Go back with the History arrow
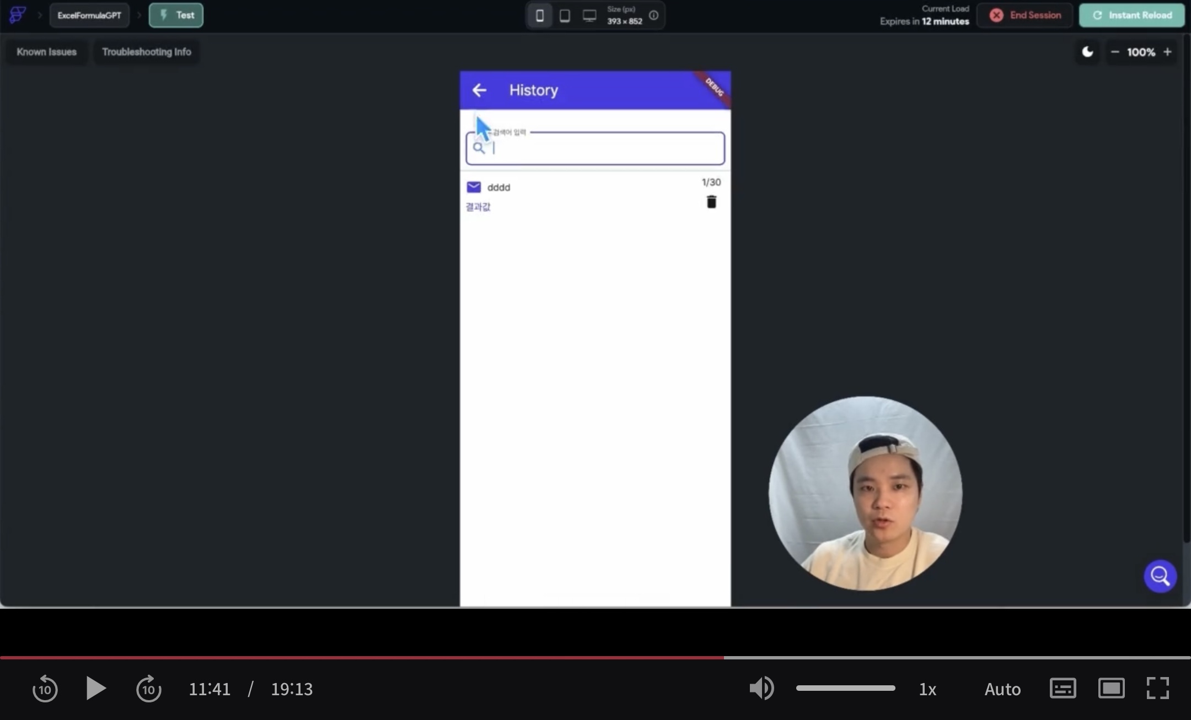This screenshot has width=1191, height=720. pos(479,90)
